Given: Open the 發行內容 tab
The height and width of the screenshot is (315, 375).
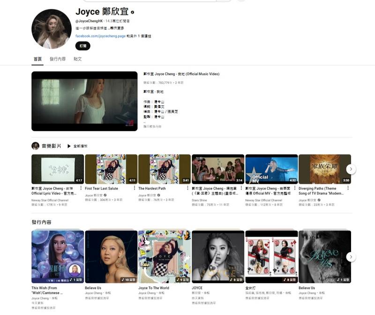Looking at the screenshot, I should 58,59.
